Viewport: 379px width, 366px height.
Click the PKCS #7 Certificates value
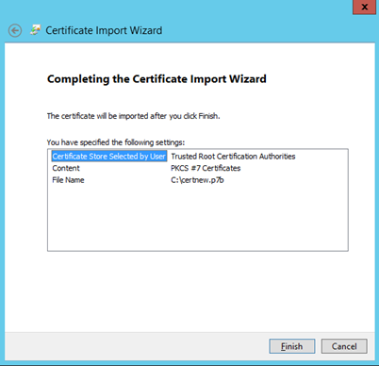(x=206, y=168)
